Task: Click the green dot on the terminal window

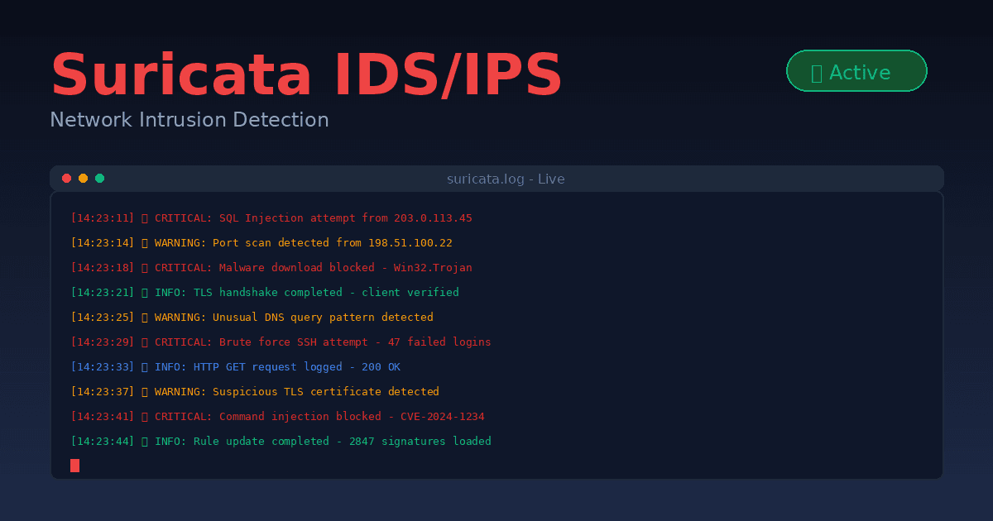Action: pos(99,177)
